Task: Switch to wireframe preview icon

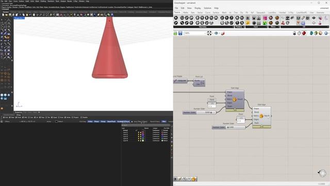Action: (x=299, y=33)
